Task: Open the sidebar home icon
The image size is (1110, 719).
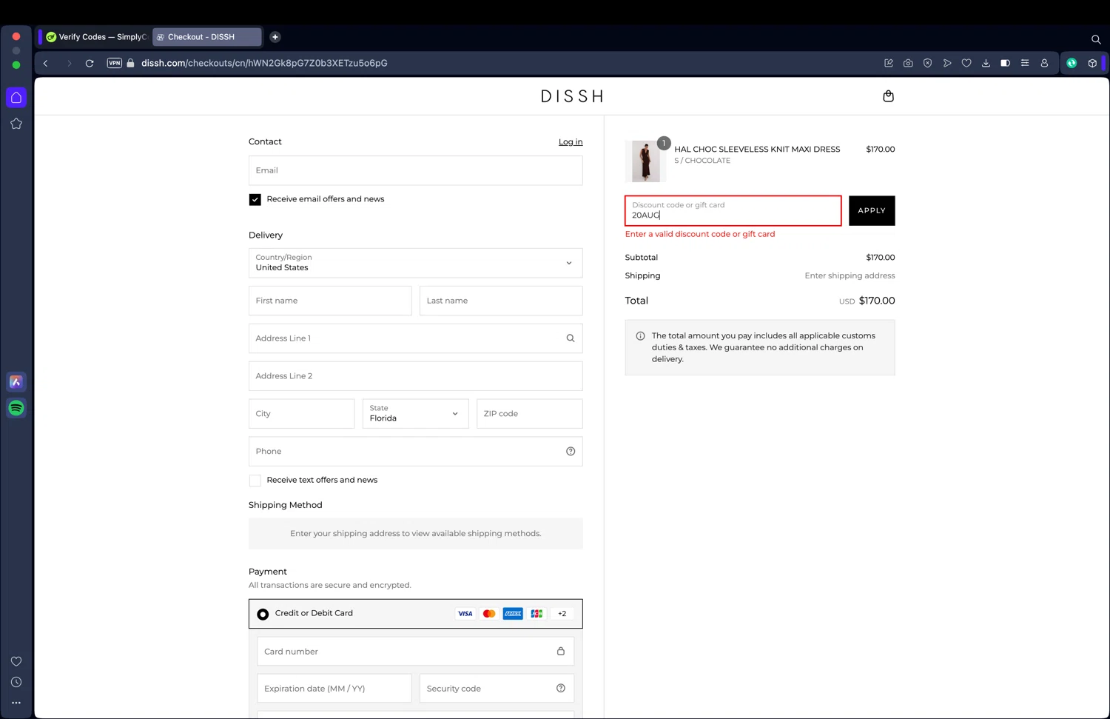Action: coord(16,98)
